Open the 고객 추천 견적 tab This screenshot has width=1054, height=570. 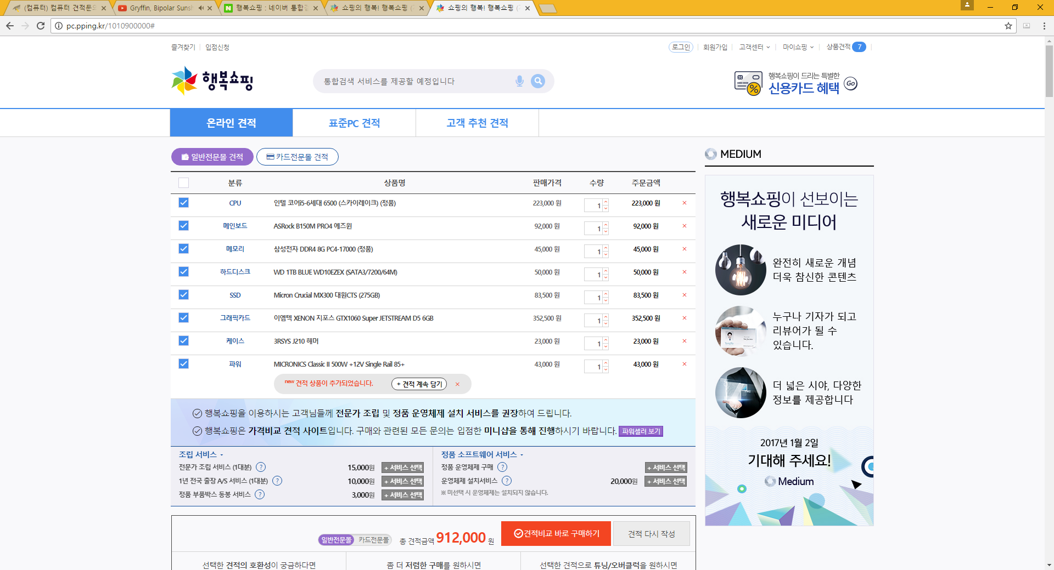(477, 123)
